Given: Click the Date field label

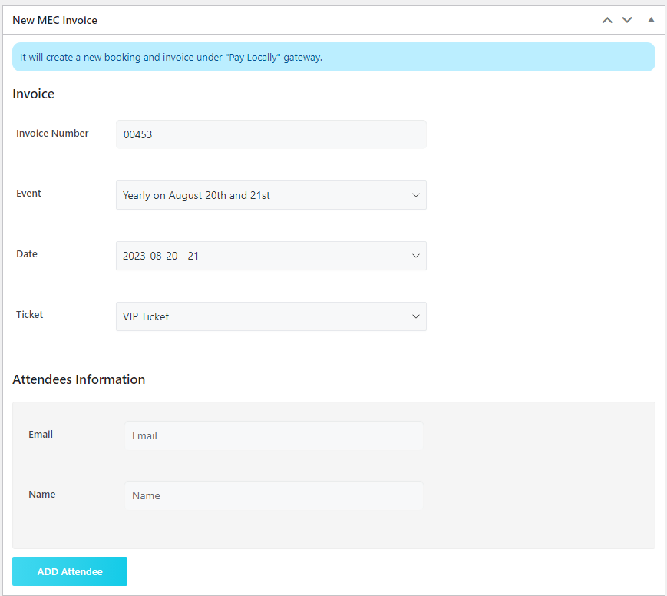Looking at the screenshot, I should pyautogui.click(x=27, y=254).
